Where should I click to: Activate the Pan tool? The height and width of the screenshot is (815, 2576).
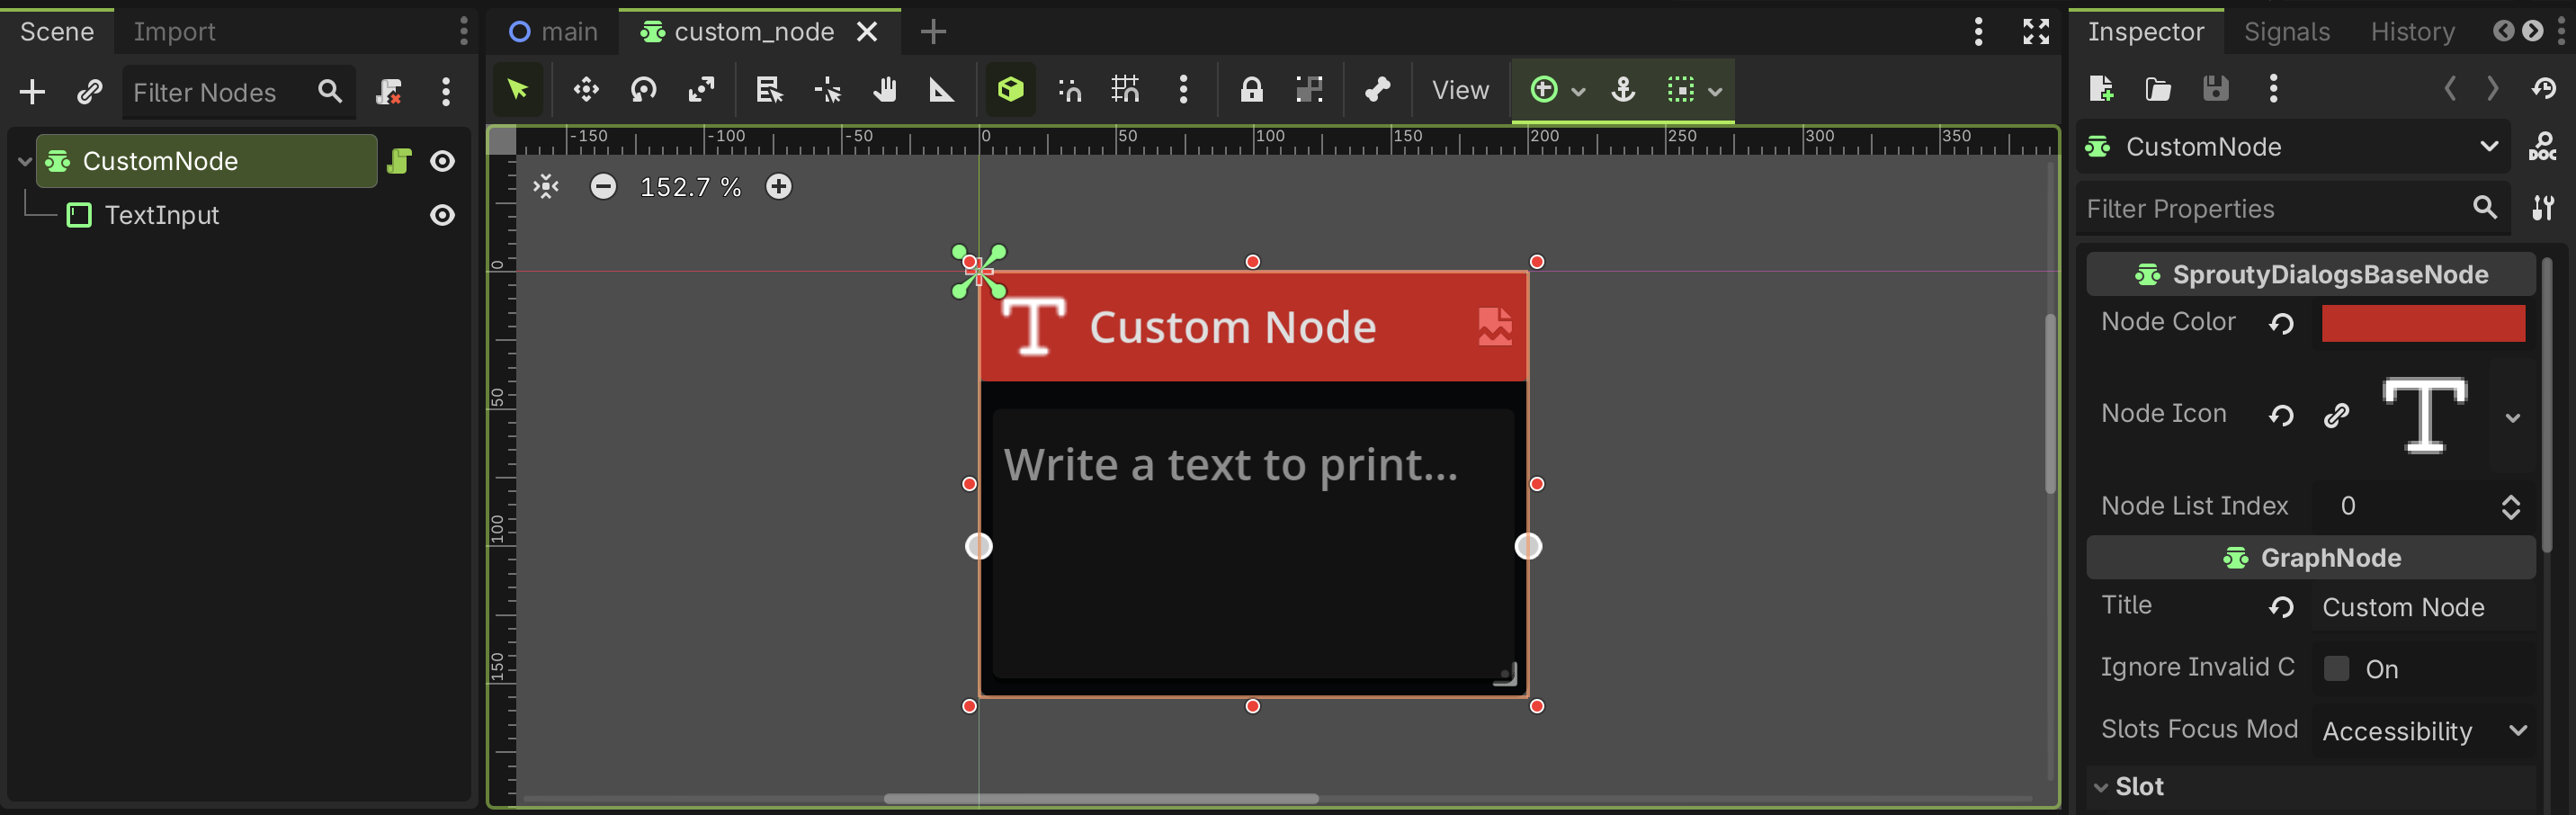pos(884,90)
